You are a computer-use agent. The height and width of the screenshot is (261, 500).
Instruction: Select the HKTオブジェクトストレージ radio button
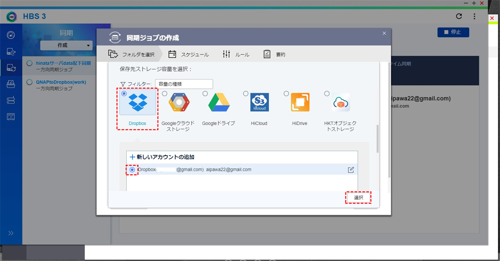click(x=327, y=94)
